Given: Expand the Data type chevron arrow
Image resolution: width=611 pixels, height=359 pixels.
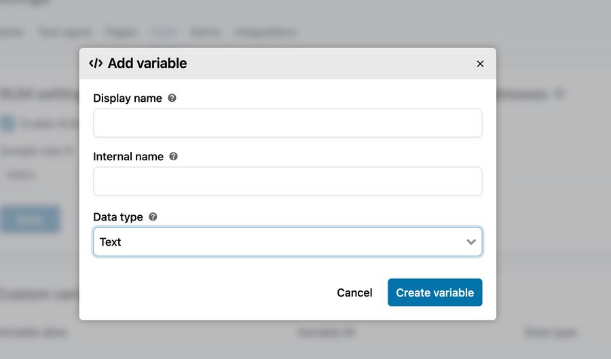Looking at the screenshot, I should pos(471,242).
